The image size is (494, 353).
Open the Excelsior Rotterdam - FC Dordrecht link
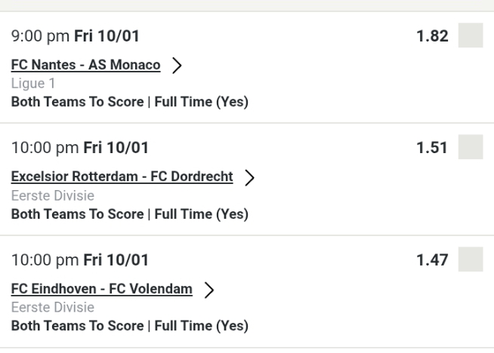click(x=122, y=177)
